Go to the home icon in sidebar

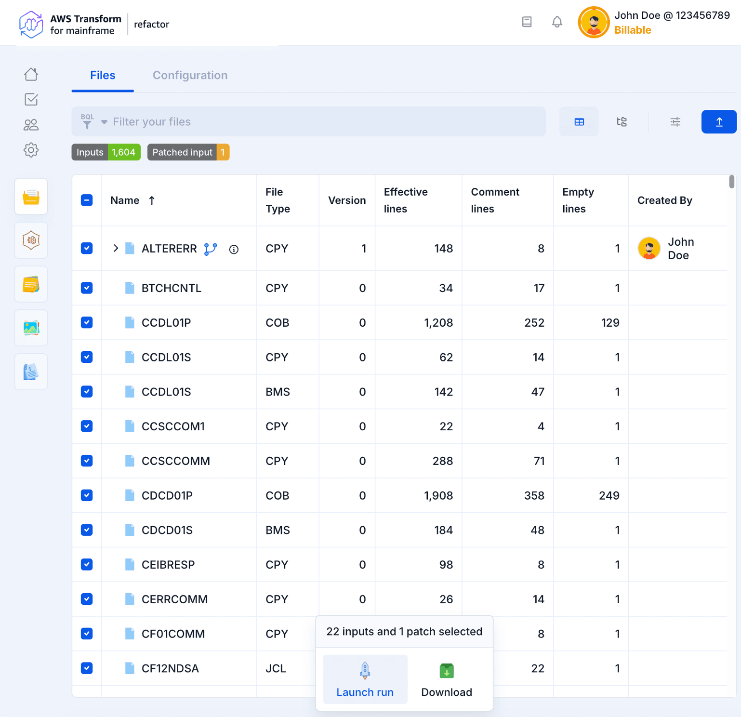click(x=31, y=74)
